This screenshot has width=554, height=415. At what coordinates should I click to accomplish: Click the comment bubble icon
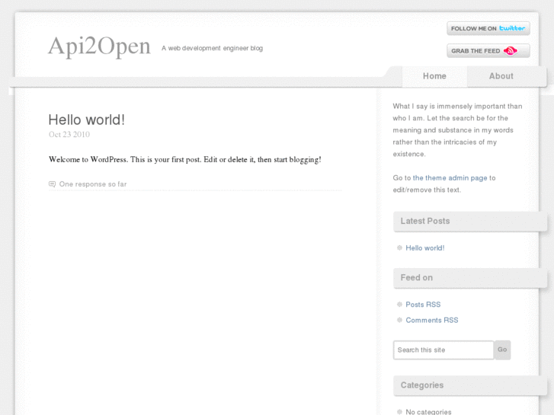[52, 184]
